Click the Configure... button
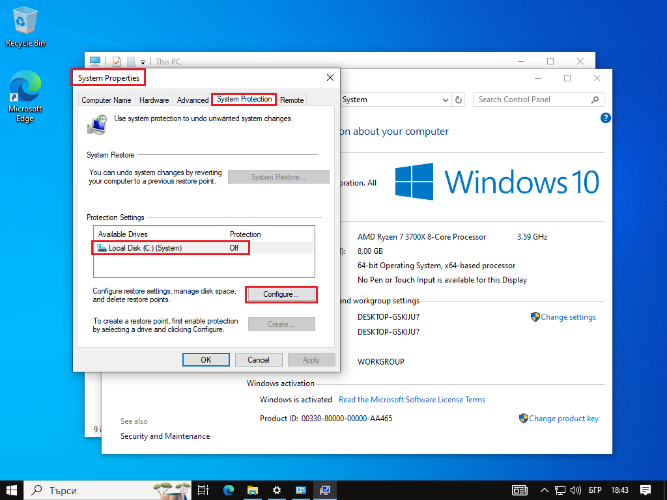 (x=281, y=294)
